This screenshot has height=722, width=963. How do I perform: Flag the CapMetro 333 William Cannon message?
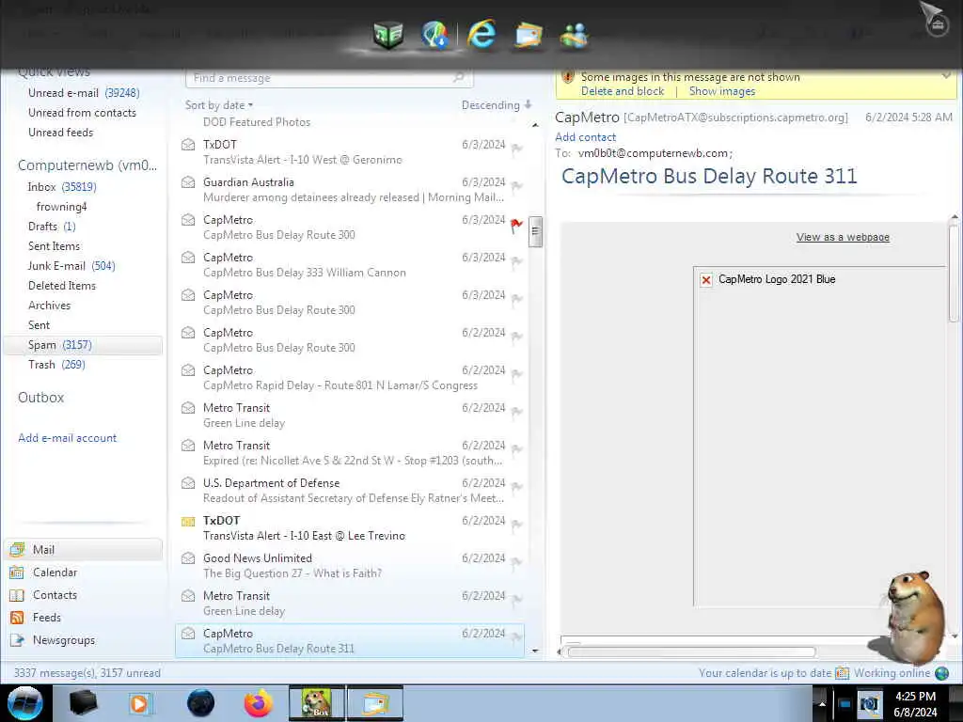(x=517, y=262)
